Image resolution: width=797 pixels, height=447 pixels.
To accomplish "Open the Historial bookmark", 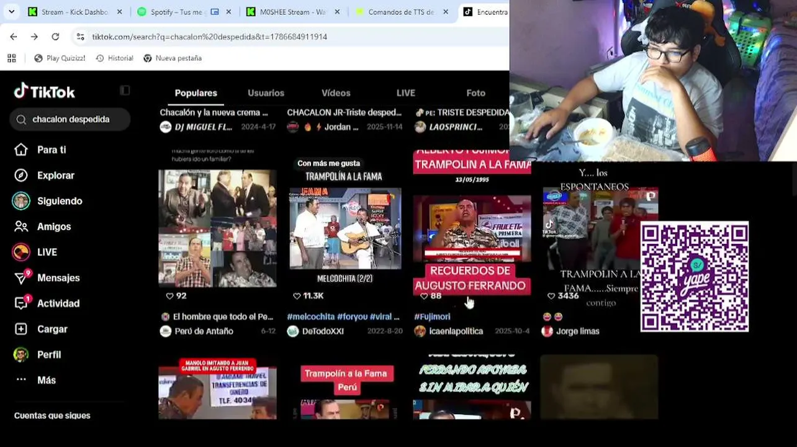I will (x=115, y=58).
